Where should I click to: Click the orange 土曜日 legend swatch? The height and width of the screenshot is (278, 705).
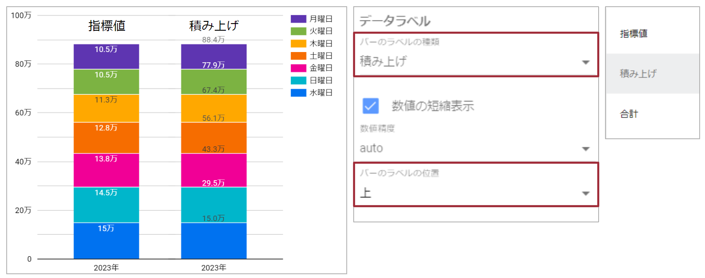(x=298, y=56)
